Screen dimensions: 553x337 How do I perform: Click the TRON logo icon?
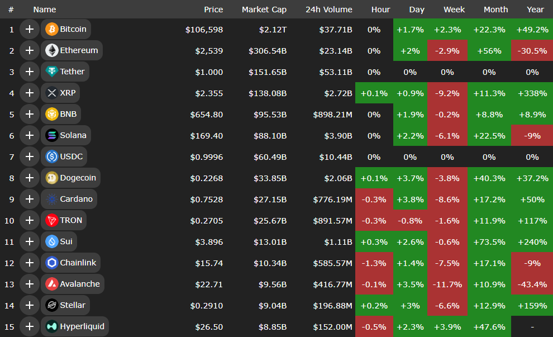(x=52, y=220)
